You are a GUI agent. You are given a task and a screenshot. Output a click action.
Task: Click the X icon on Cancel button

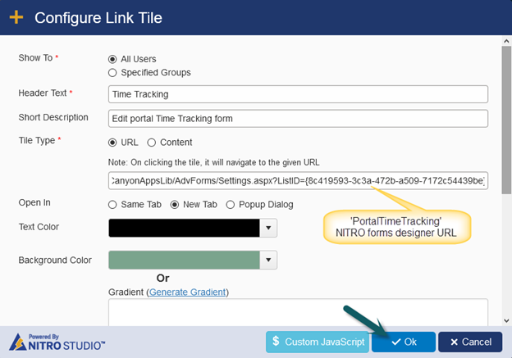coord(454,342)
